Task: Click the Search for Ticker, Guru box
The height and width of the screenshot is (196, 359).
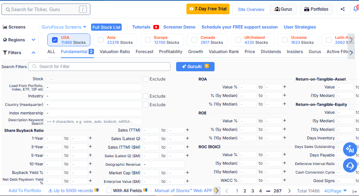Action: click(46, 9)
